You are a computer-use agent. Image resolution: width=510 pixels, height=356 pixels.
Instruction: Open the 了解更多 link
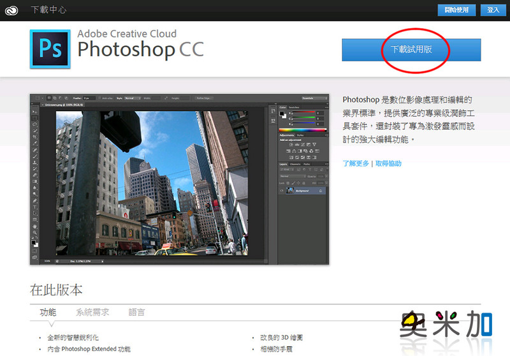pyautogui.click(x=356, y=163)
